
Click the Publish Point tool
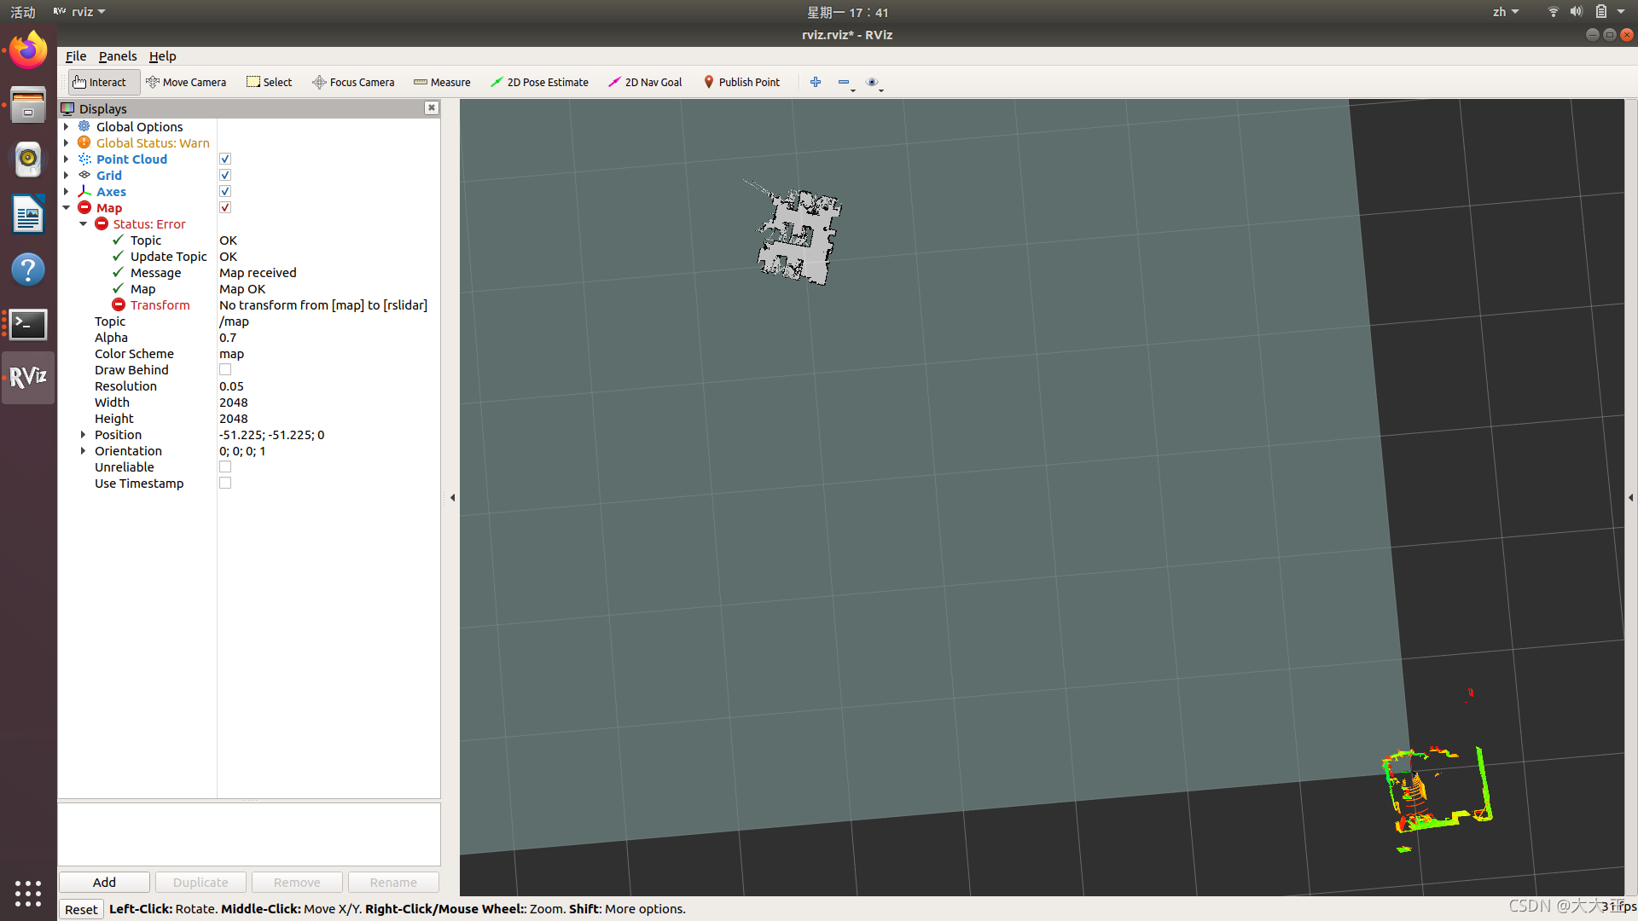pos(739,81)
